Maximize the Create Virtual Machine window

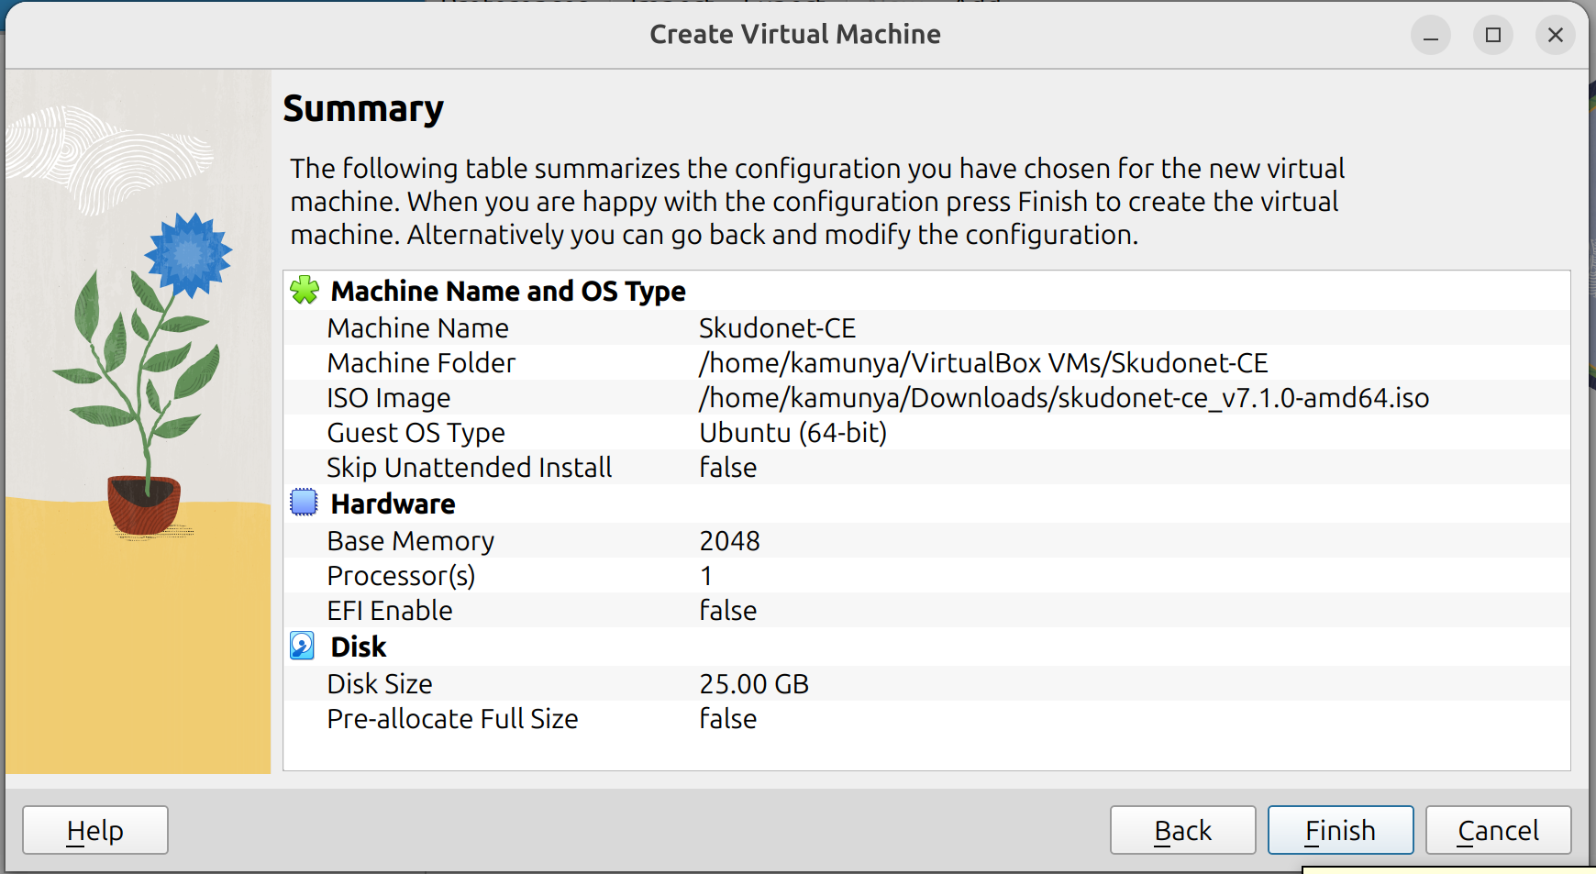pyautogui.click(x=1493, y=35)
